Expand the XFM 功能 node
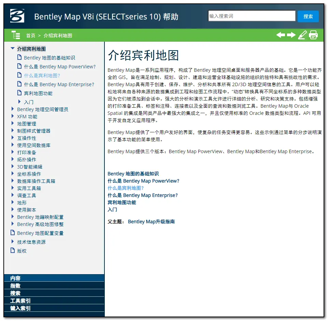 (13, 116)
